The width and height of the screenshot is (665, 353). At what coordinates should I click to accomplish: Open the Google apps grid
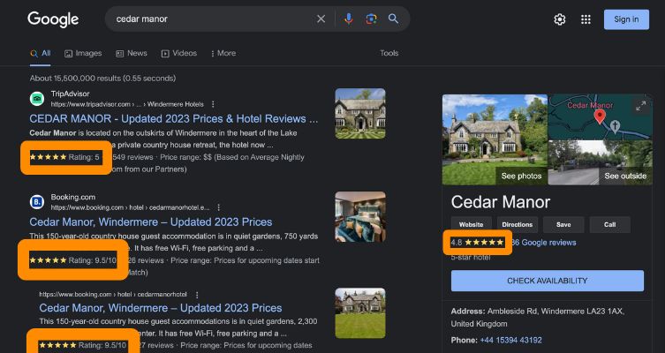click(x=586, y=19)
